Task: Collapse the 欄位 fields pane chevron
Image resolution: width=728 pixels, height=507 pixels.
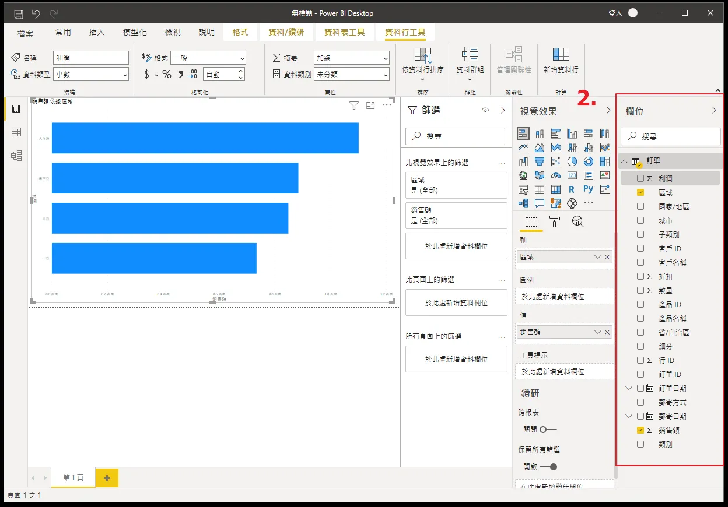Action: click(x=714, y=110)
